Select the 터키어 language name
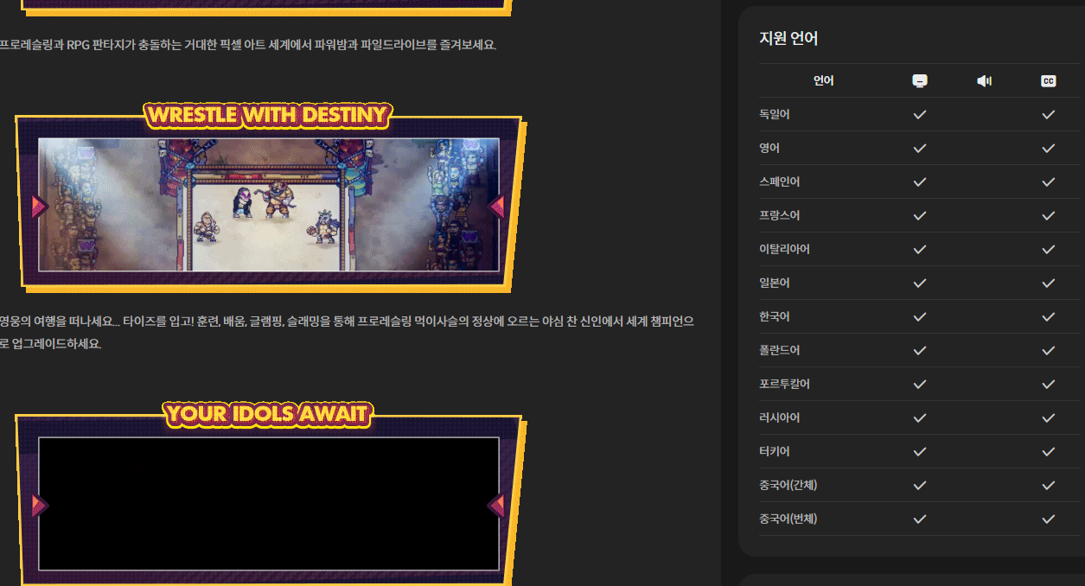This screenshot has width=1085, height=586. pyautogui.click(x=775, y=451)
